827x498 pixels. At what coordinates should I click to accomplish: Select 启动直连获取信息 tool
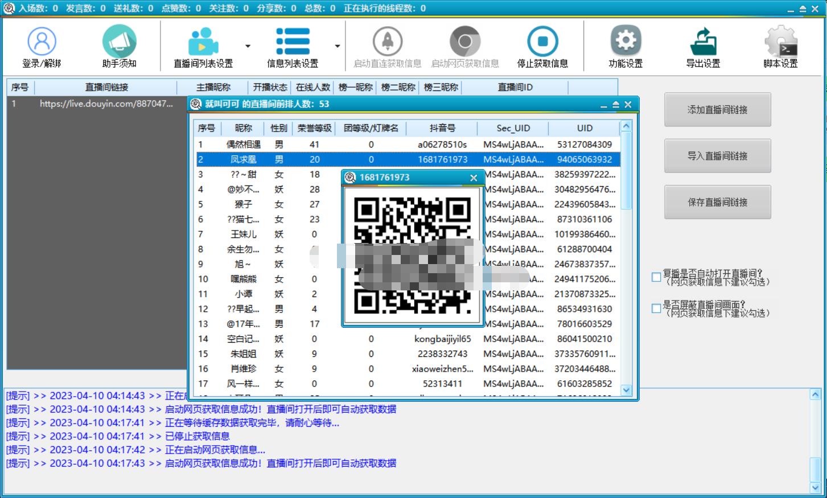pyautogui.click(x=388, y=46)
